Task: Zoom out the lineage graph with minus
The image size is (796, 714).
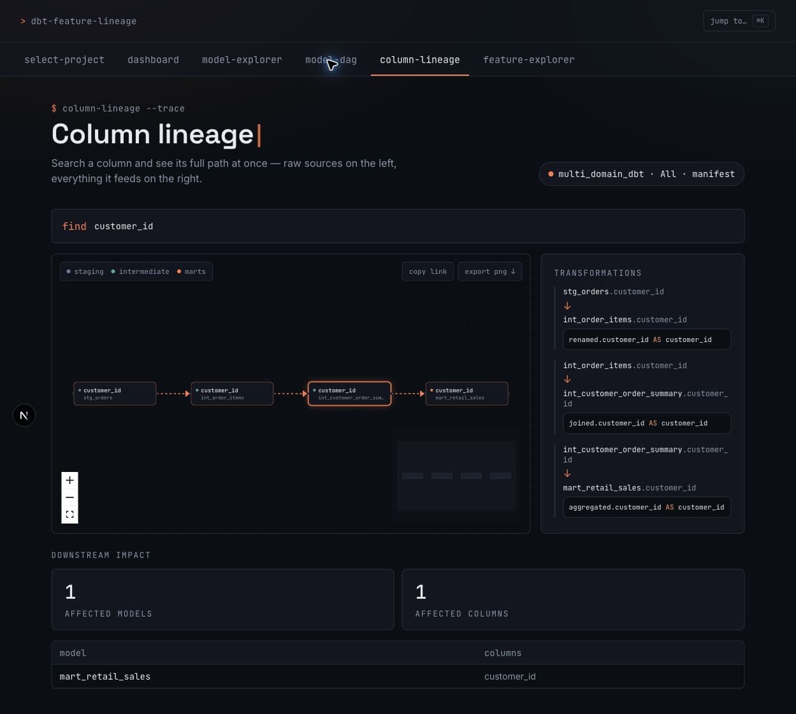Action: pyautogui.click(x=69, y=497)
